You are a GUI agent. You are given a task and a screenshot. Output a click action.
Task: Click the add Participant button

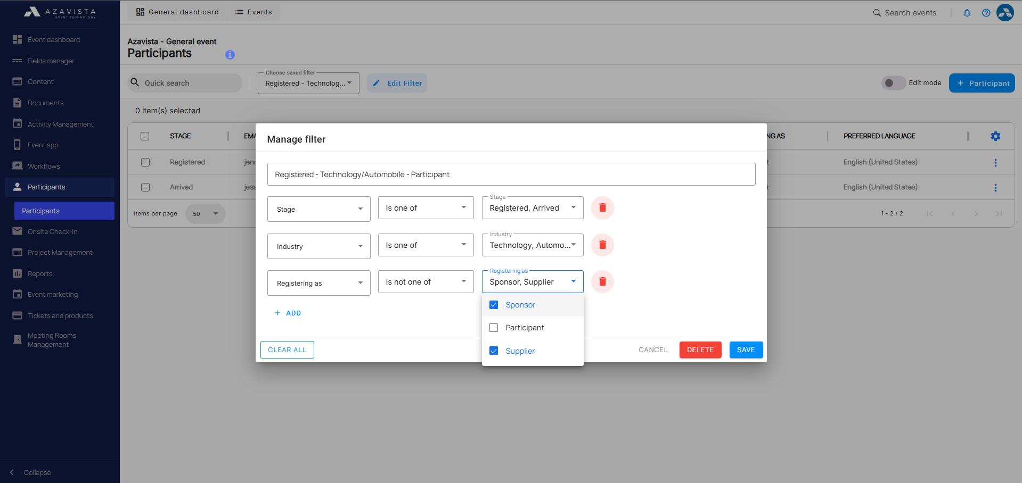point(982,83)
